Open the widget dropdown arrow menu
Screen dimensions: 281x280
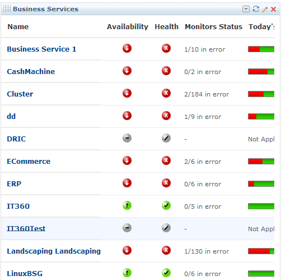[246, 9]
